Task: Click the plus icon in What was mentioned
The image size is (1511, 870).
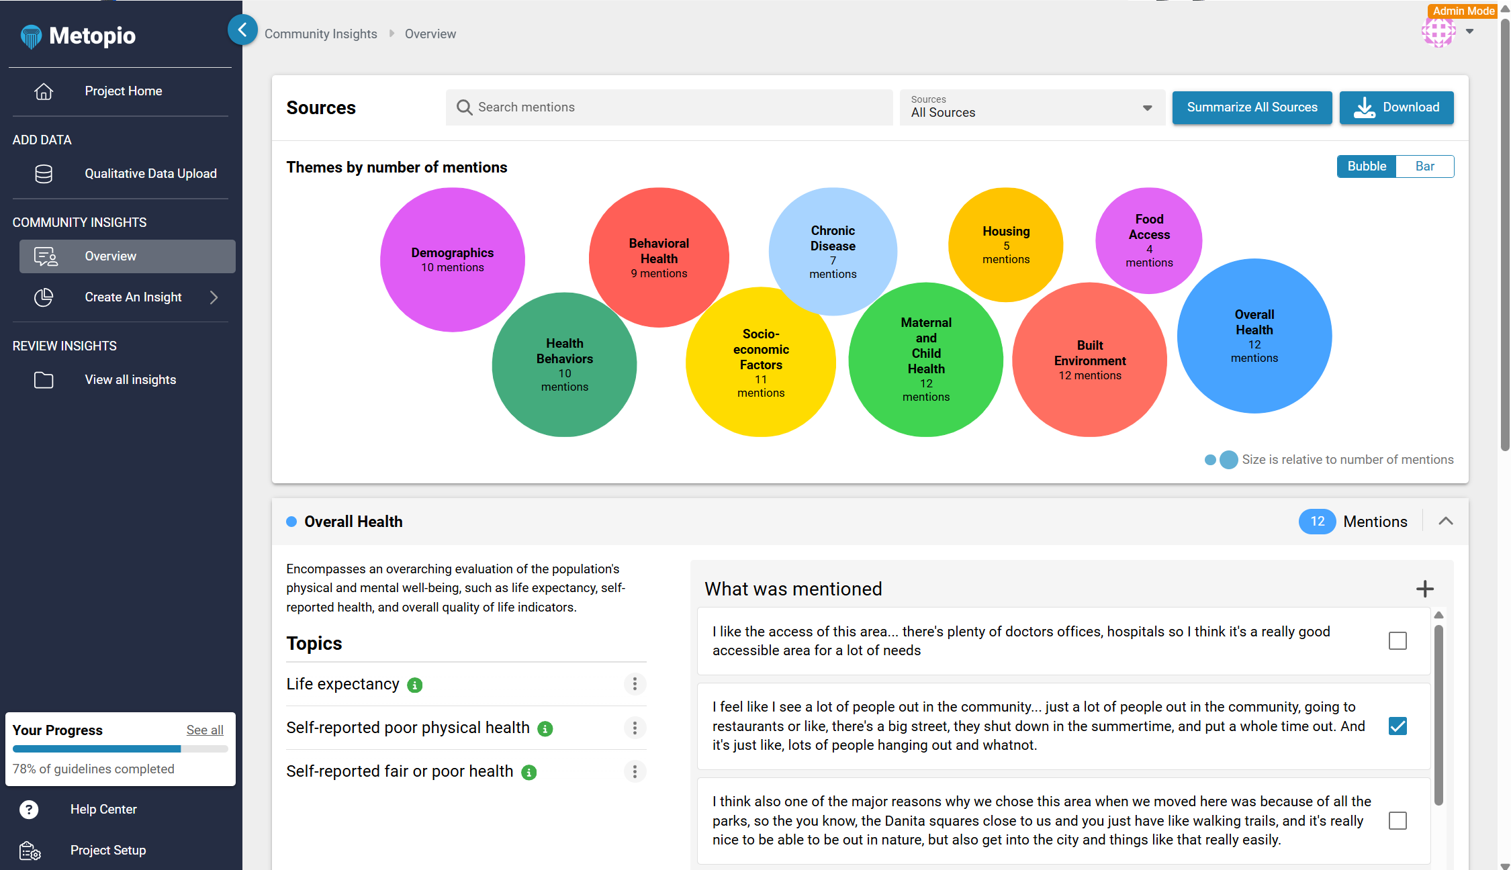Action: (x=1424, y=589)
